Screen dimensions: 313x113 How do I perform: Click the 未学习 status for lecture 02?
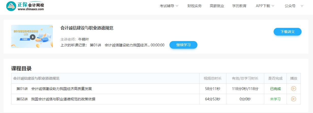point(275,99)
